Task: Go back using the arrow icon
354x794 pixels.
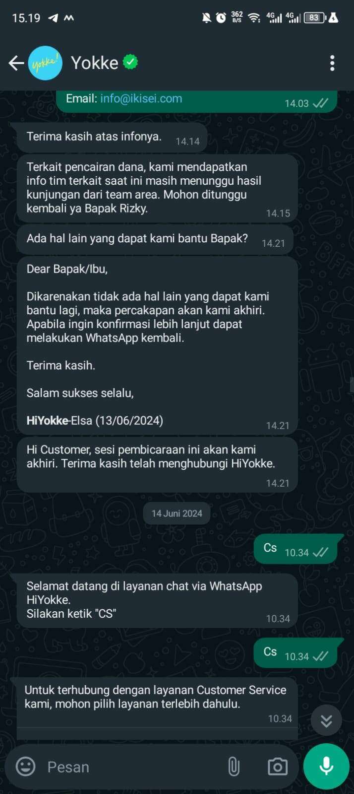Action: coord(16,63)
